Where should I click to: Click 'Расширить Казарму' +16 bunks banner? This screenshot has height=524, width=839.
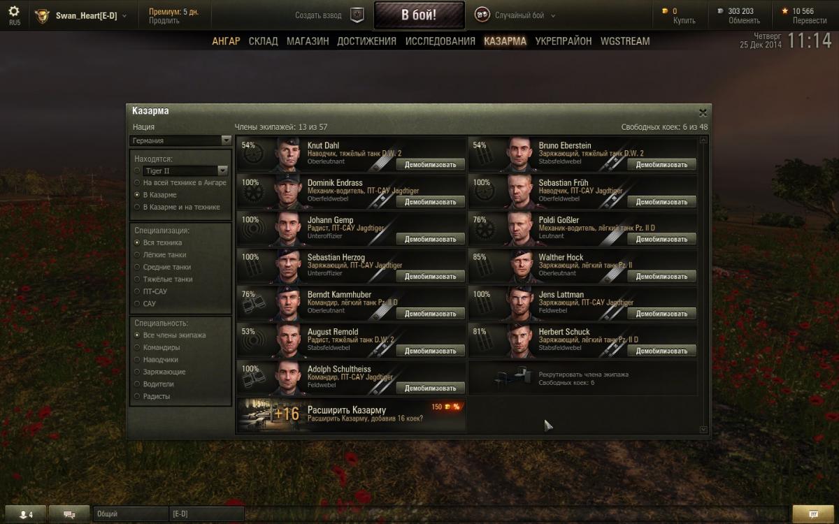click(x=352, y=415)
